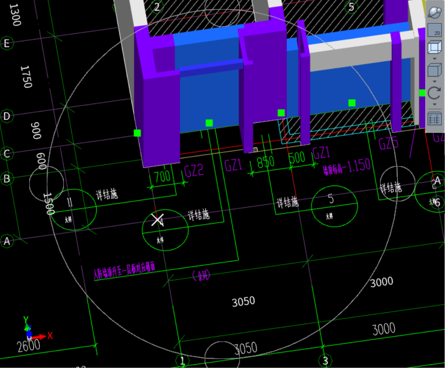445x368 pixels.
Task: Activate the dynamic orbit view tool
Action: click(435, 12)
